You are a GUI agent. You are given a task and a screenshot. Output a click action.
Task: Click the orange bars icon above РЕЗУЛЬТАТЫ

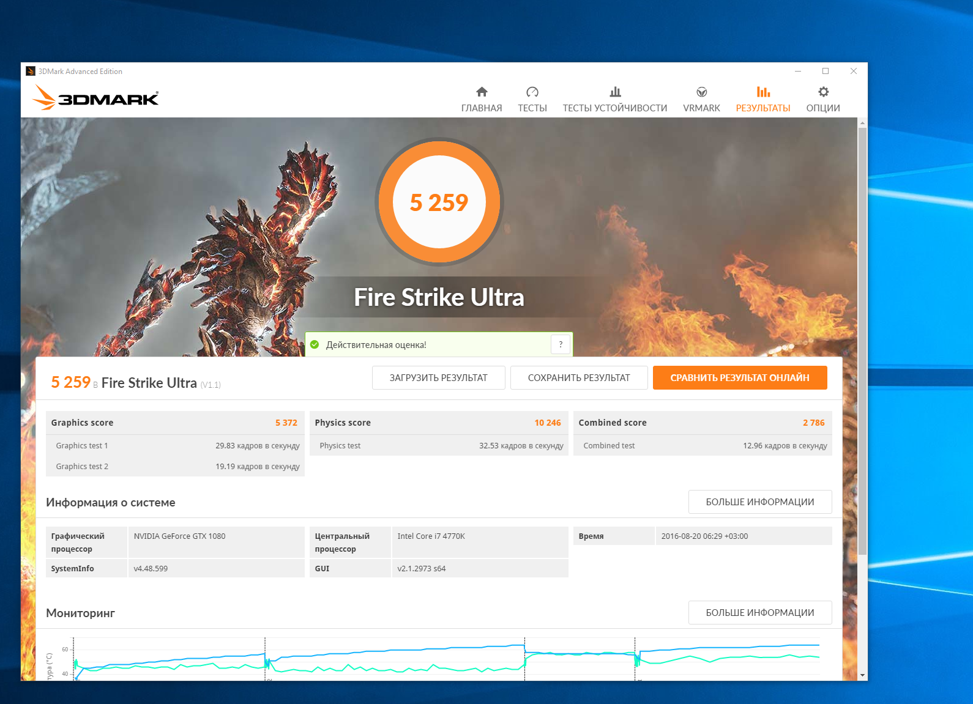pos(763,92)
